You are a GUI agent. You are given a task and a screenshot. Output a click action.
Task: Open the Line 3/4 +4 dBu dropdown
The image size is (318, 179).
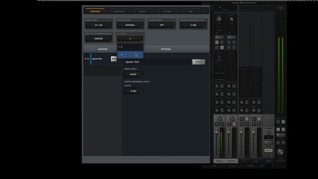133,91
